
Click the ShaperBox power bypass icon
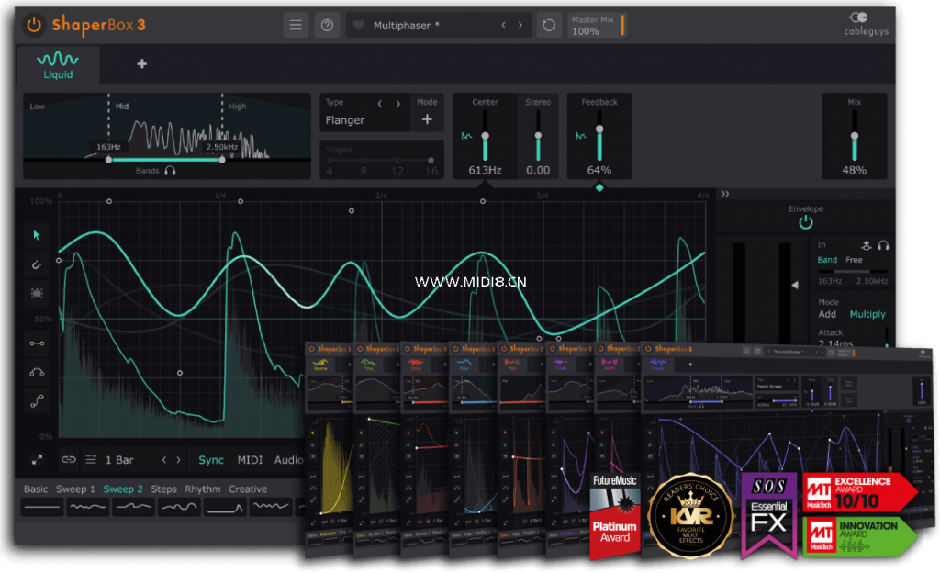tap(33, 25)
